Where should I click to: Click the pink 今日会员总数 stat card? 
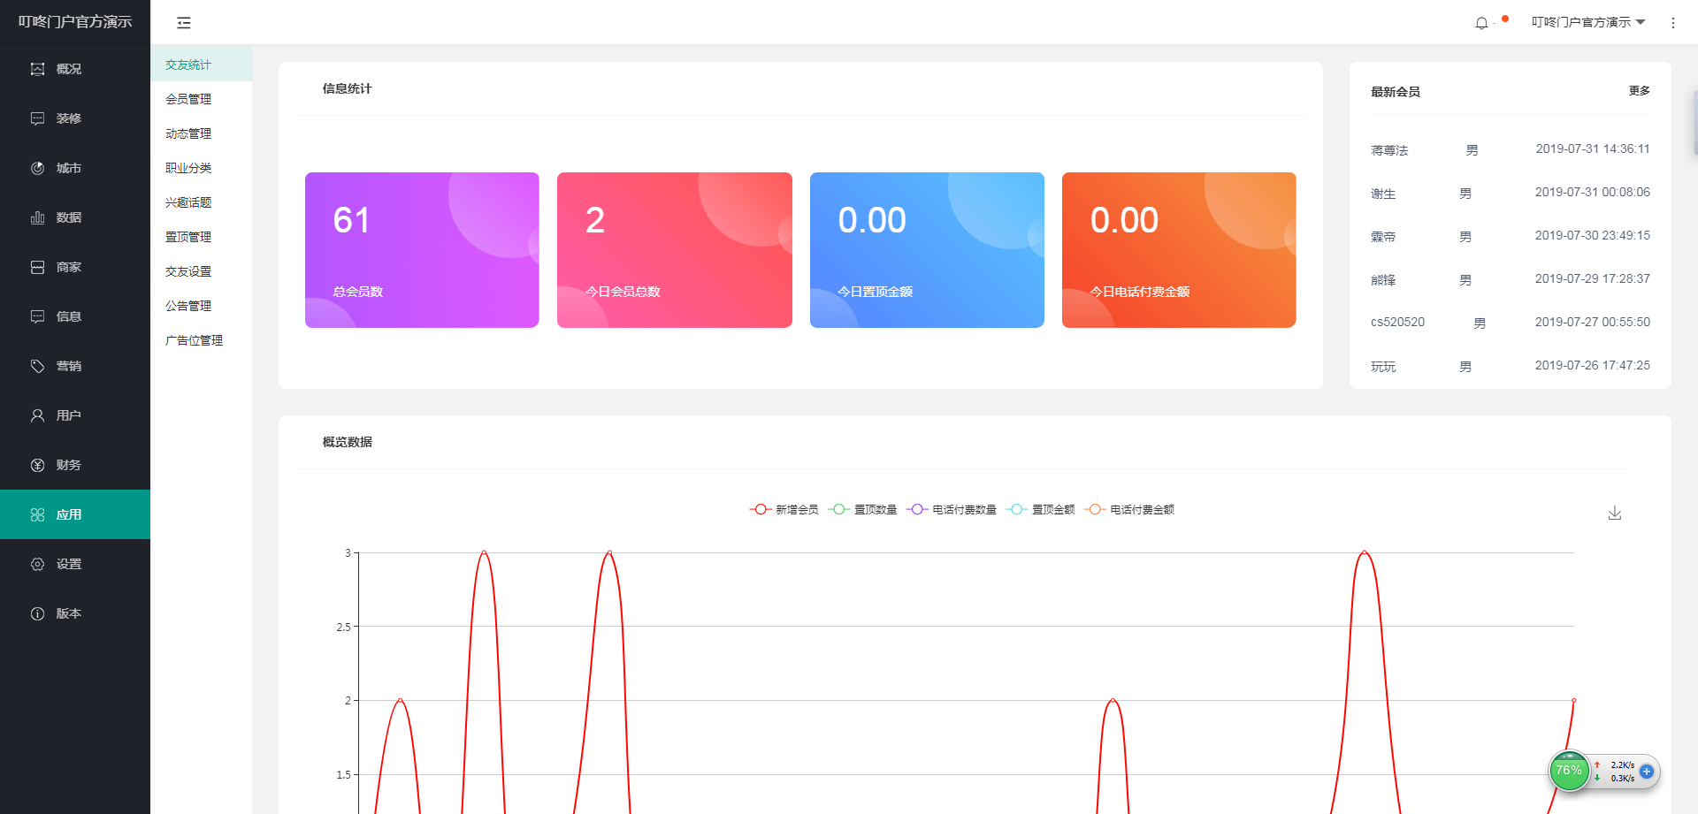tap(675, 250)
